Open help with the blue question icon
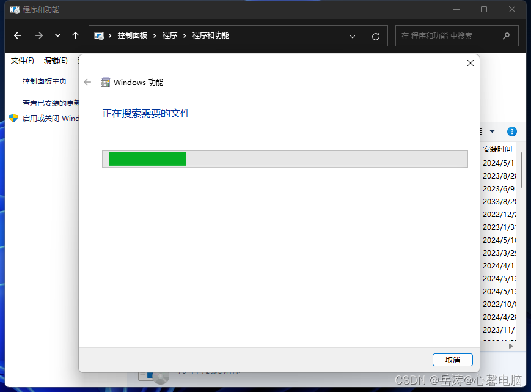Viewport: 531px width, 392px height. click(x=511, y=131)
